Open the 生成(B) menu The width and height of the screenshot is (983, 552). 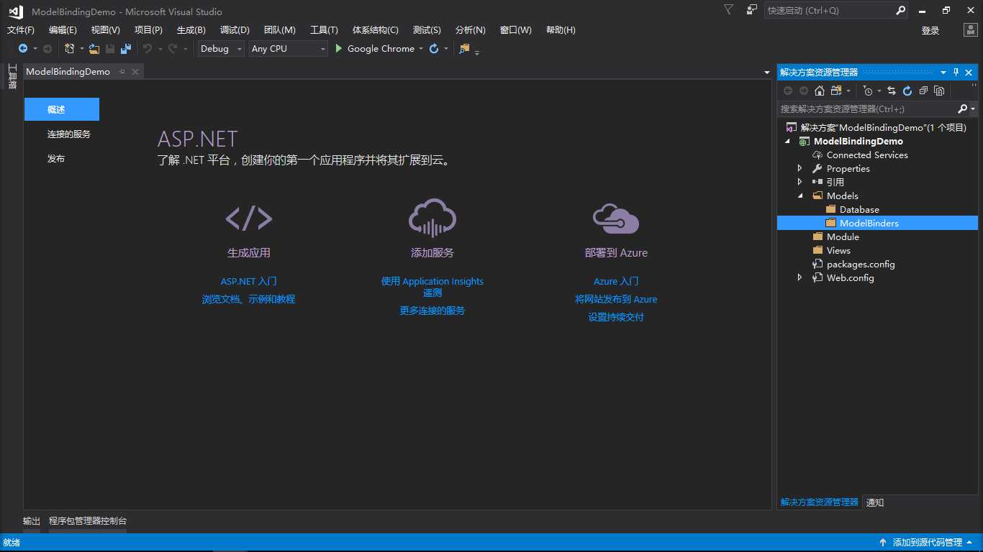tap(191, 30)
